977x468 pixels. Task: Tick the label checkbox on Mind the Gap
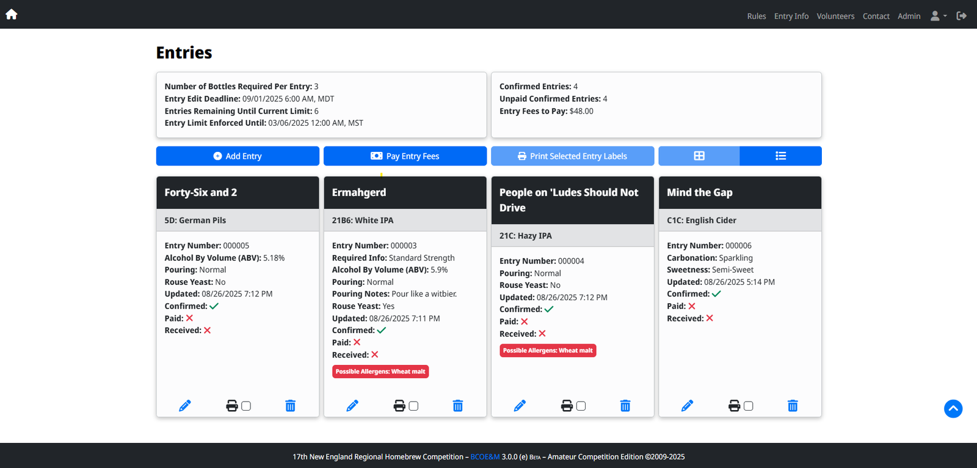pos(749,406)
